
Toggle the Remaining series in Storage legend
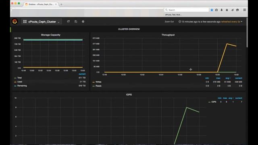click(x=22, y=86)
